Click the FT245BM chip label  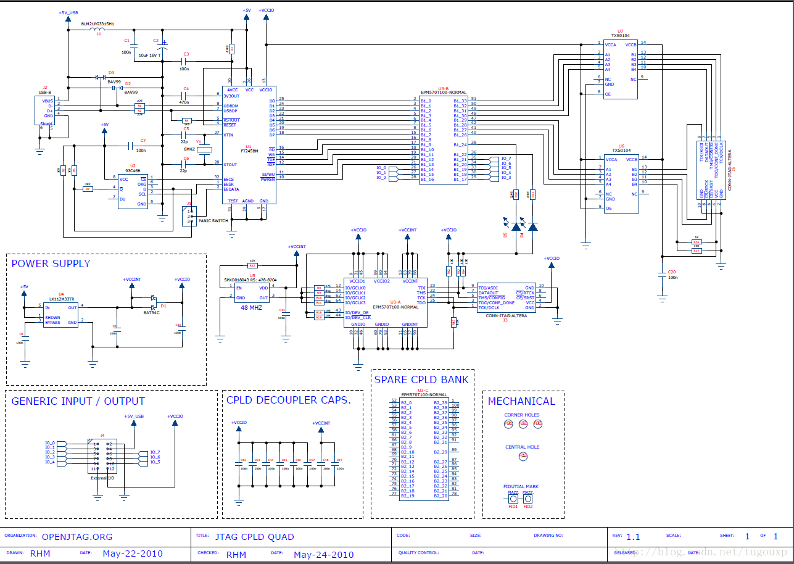(248, 150)
